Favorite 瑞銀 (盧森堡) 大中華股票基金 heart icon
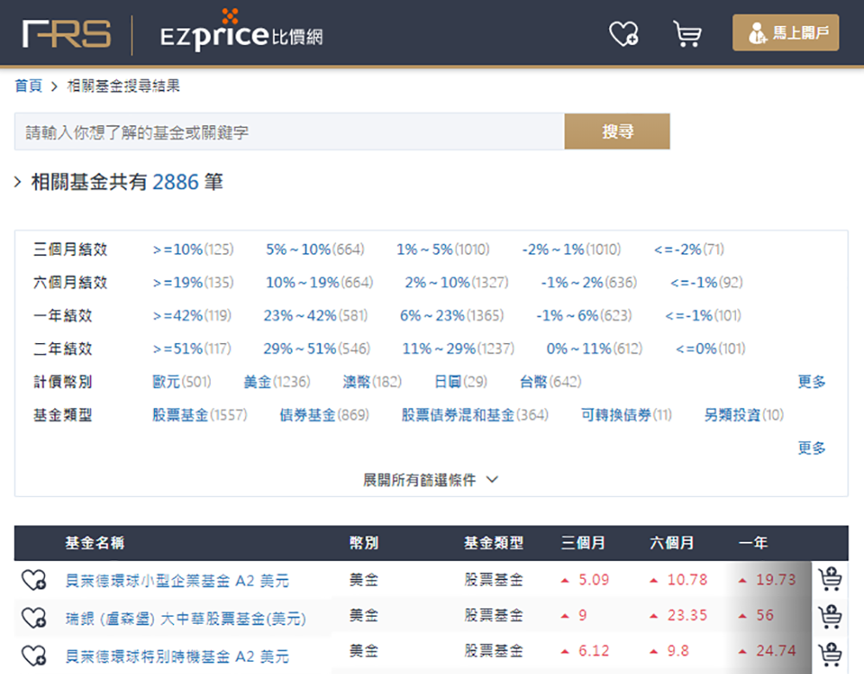Screen dimensions: 864x674 pos(35,618)
